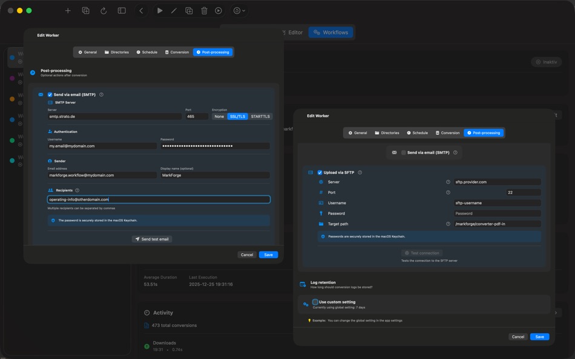The height and width of the screenshot is (359, 575).
Task: Click the circled play icon in the toolbar
Action: pos(218,11)
